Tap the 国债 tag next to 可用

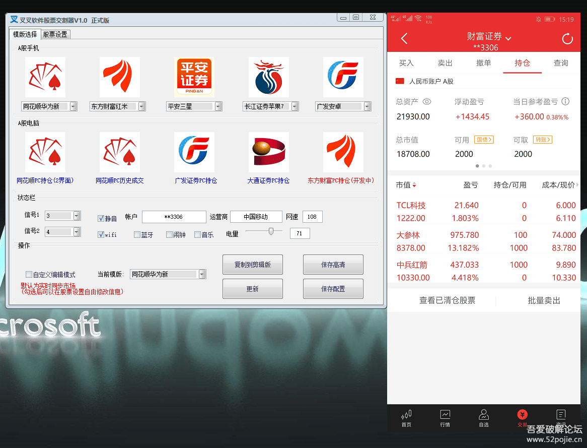(x=484, y=140)
